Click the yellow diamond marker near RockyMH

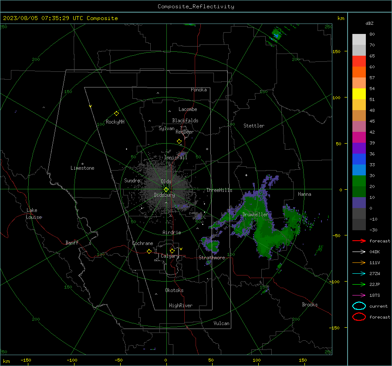(116, 114)
